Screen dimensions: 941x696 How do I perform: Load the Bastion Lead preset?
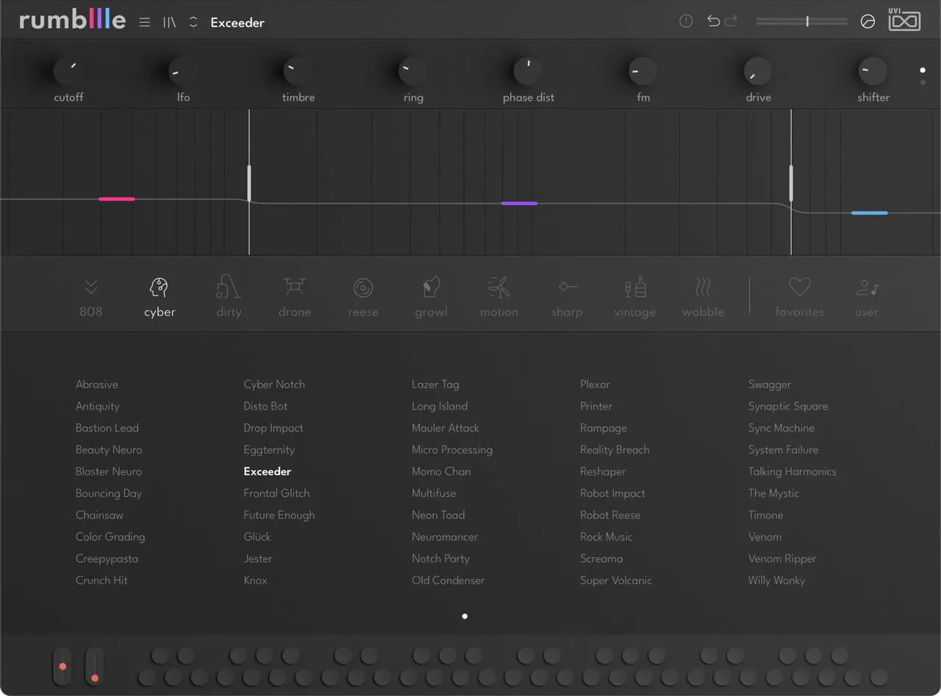107,428
